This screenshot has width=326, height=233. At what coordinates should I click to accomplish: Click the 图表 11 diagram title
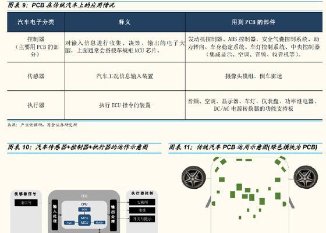[x=243, y=147]
